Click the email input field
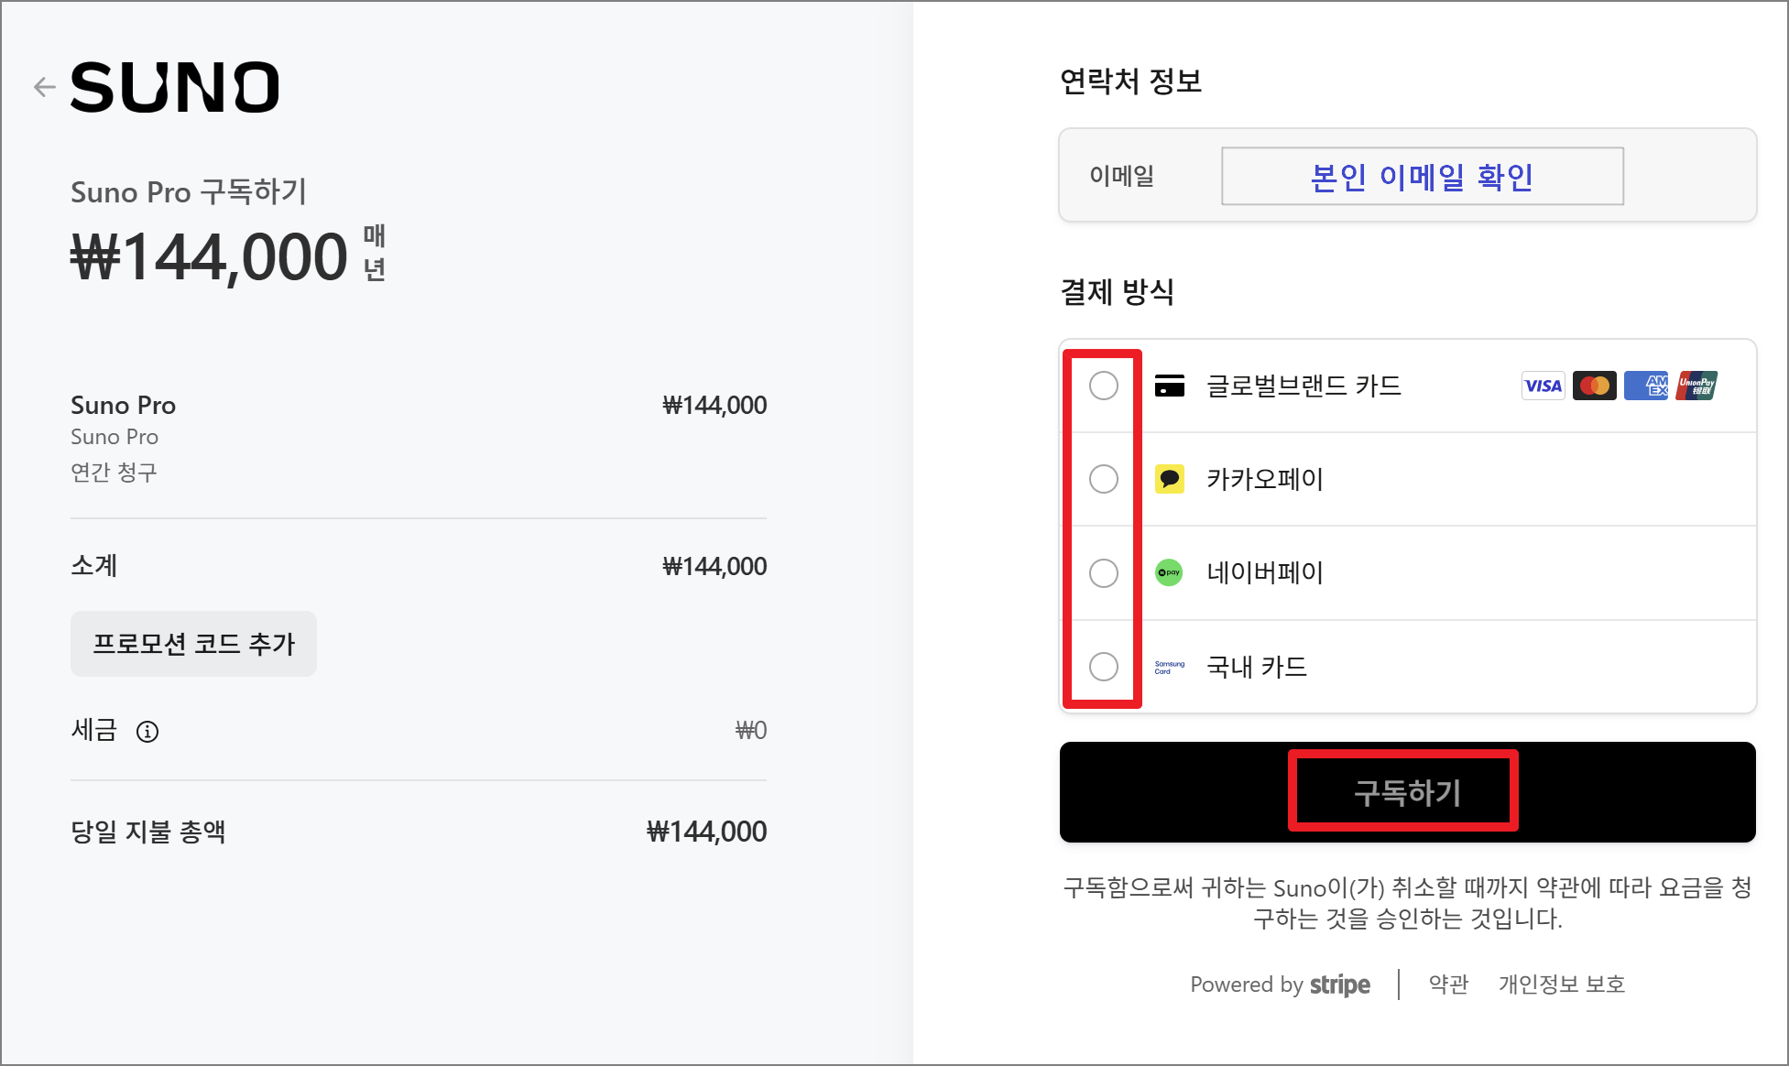Image resolution: width=1789 pixels, height=1066 pixels. [x=1422, y=176]
